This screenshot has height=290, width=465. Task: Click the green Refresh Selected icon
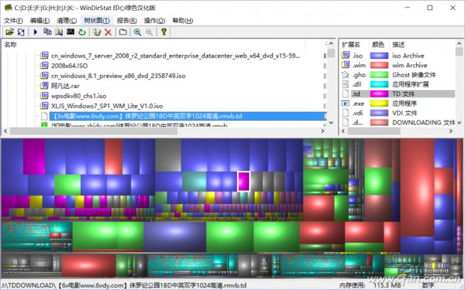click(x=82, y=32)
